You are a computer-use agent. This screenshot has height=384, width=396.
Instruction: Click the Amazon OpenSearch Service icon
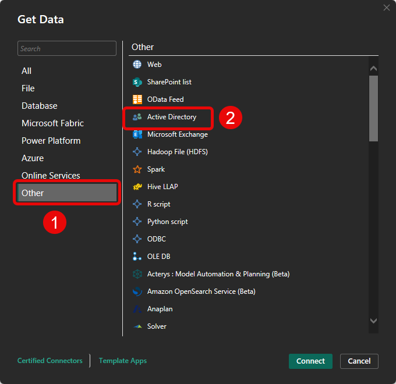pyautogui.click(x=137, y=291)
